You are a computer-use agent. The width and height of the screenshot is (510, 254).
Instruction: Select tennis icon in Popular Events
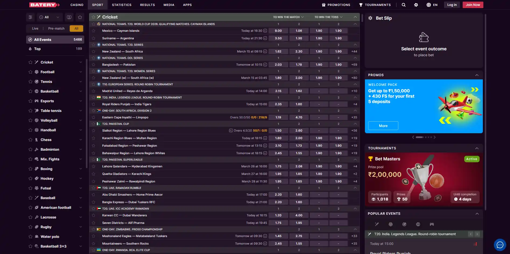(404, 224)
